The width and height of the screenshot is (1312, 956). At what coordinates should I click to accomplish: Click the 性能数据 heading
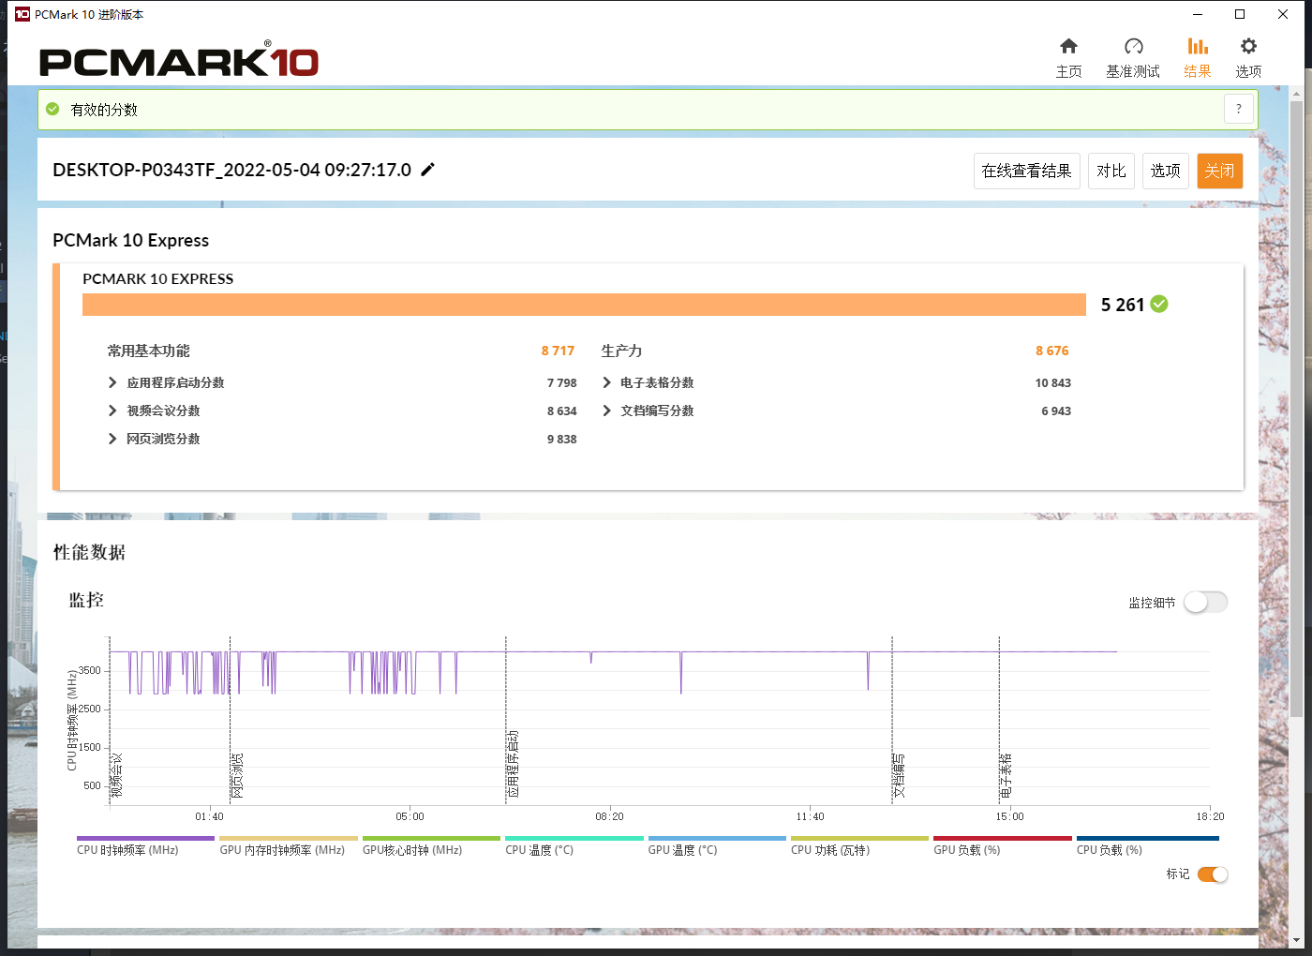tap(89, 552)
